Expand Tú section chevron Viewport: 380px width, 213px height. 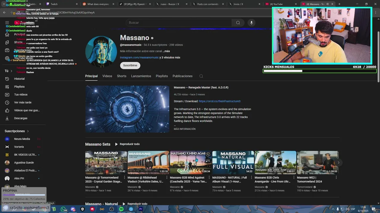[12, 71]
